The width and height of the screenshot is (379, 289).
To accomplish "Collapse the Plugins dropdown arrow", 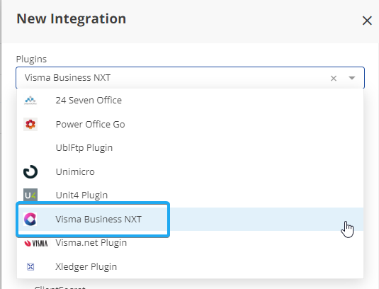I will pos(351,78).
